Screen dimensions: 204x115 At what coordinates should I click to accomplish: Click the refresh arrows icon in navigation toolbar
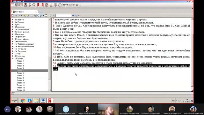38,16
